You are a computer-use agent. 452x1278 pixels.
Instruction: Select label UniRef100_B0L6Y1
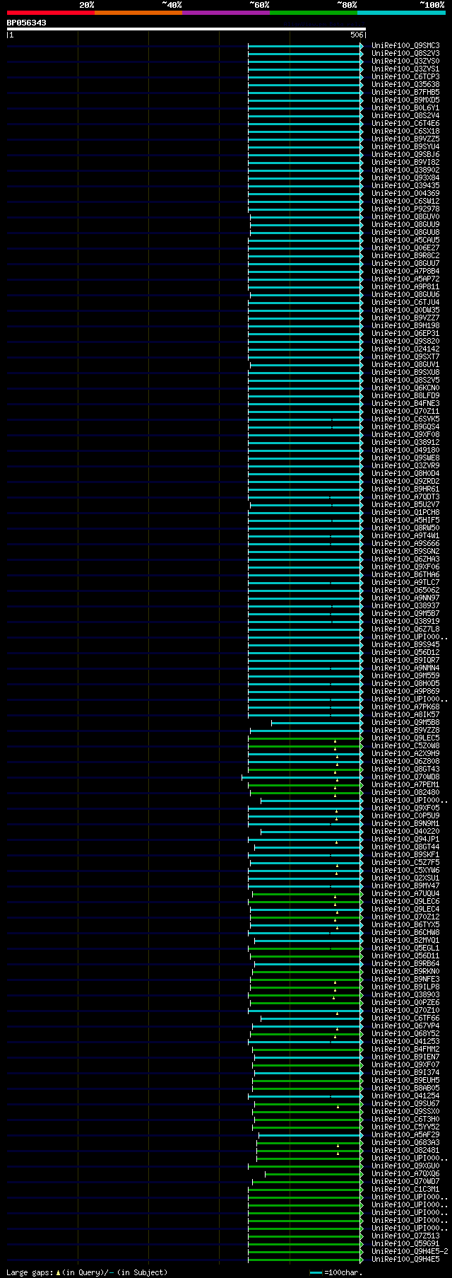(405, 108)
